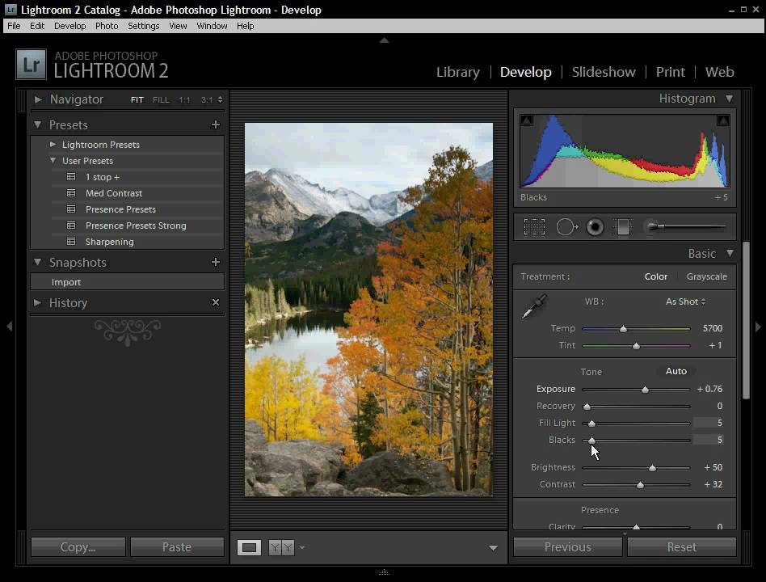Click the Previous button
This screenshot has height=582, width=766.
pyautogui.click(x=568, y=546)
